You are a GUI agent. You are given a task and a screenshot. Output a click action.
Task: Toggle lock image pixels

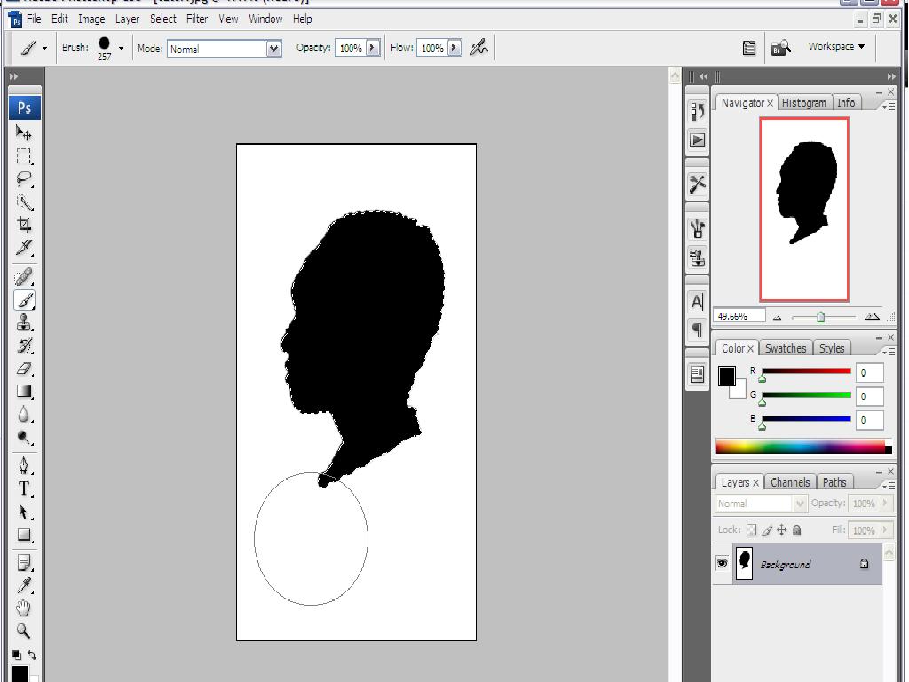pos(766,529)
